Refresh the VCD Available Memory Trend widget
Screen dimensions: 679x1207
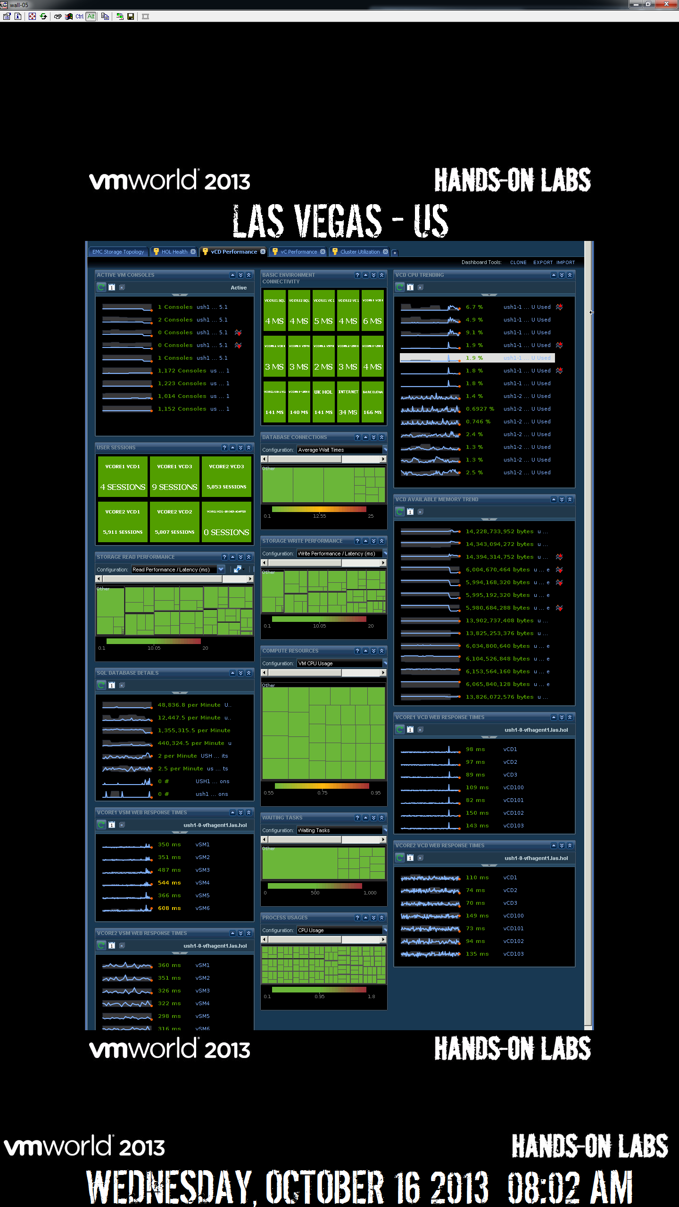click(400, 512)
